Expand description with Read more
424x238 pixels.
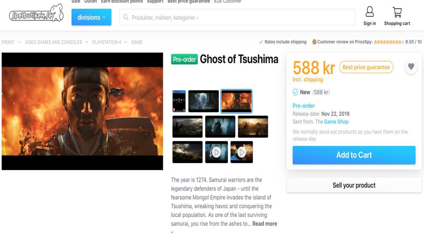pyautogui.click(x=265, y=224)
